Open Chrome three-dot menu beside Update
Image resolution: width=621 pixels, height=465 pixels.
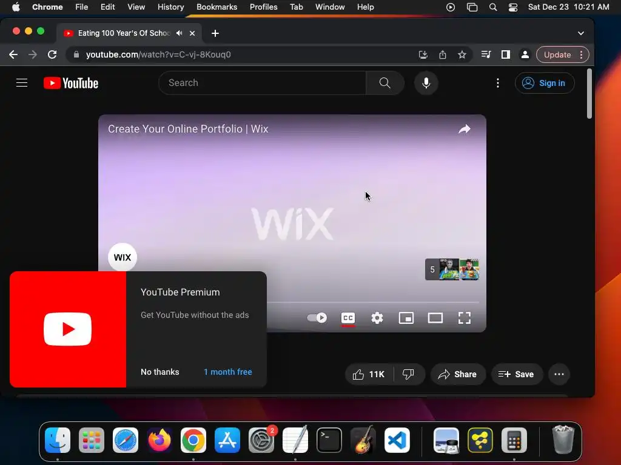(x=582, y=54)
